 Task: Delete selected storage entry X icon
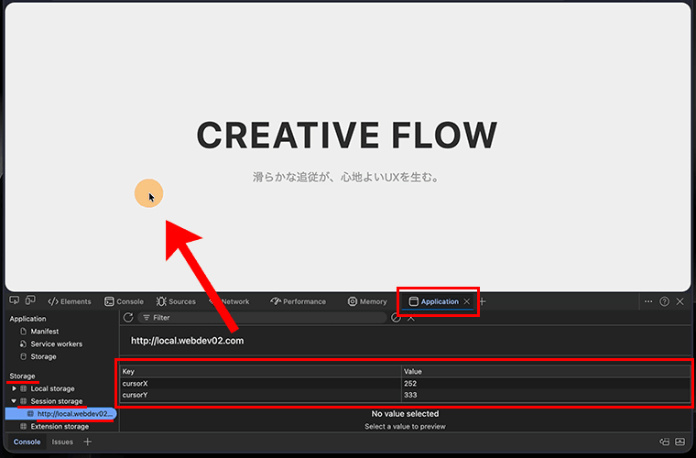(x=411, y=318)
